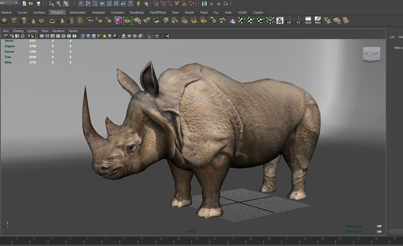The width and height of the screenshot is (403, 246).
Task: Apply planar UV mapping from shelf
Action: 242,21
